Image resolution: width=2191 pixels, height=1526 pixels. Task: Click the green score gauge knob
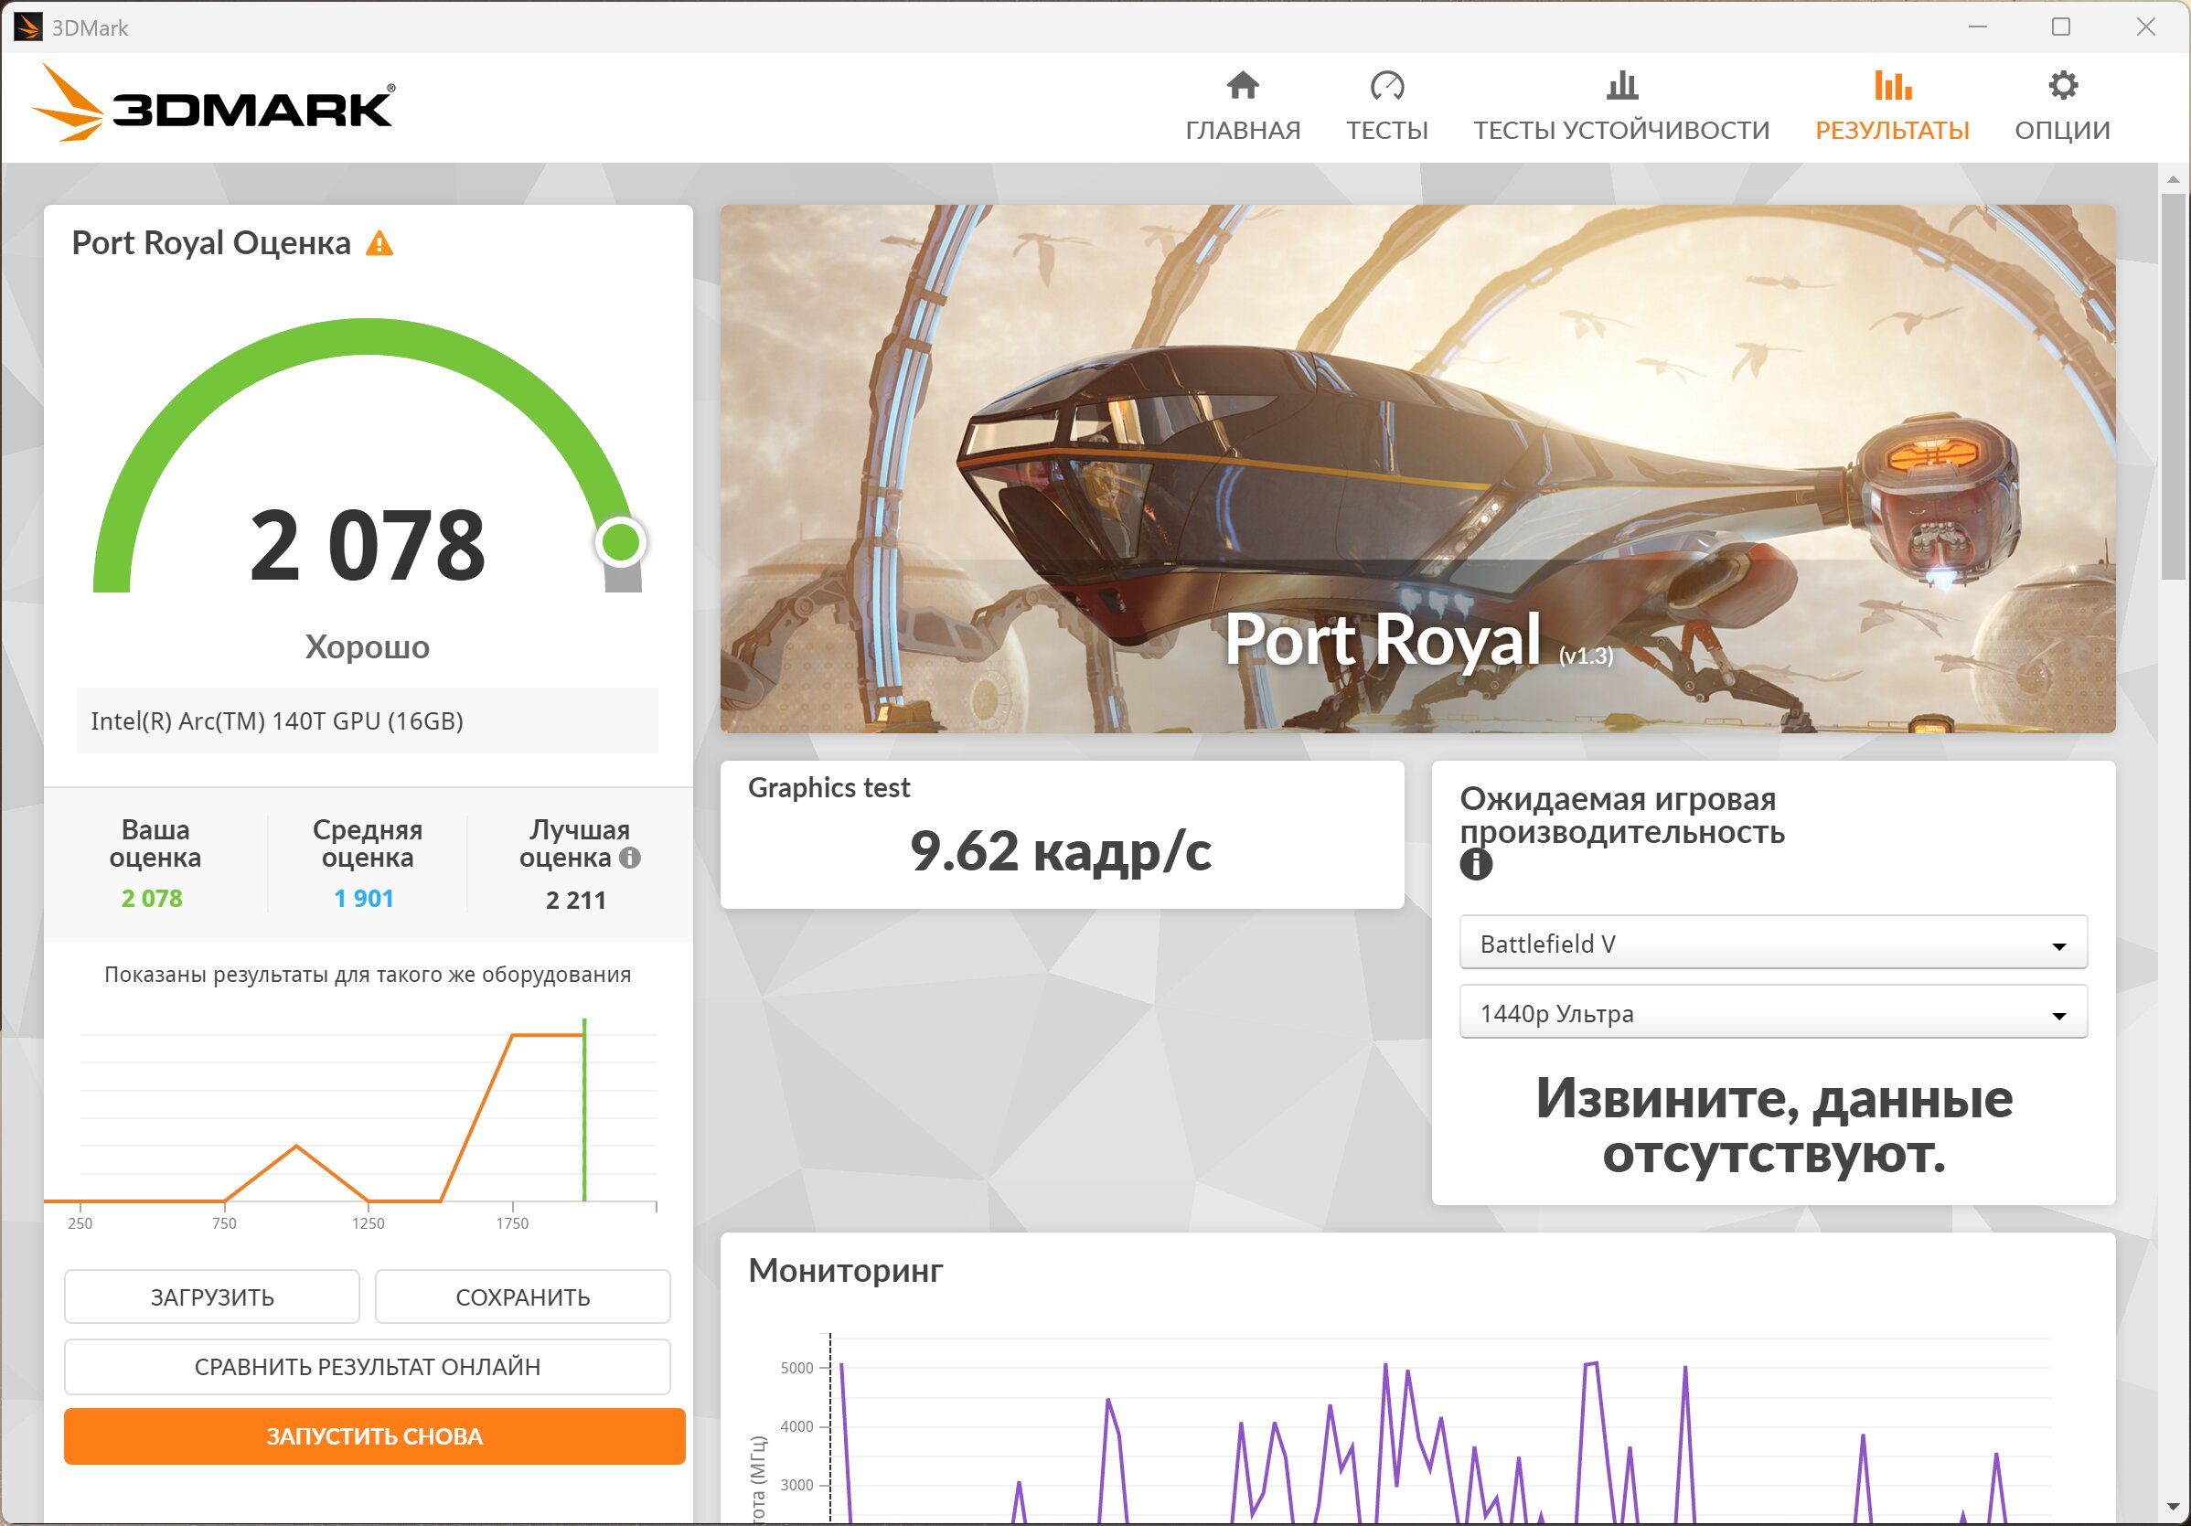(x=620, y=543)
